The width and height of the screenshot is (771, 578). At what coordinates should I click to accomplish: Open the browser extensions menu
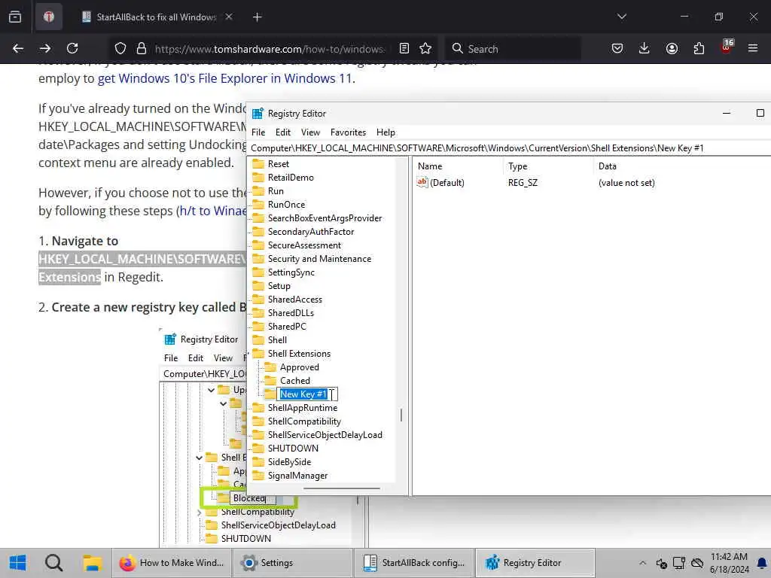tap(699, 48)
